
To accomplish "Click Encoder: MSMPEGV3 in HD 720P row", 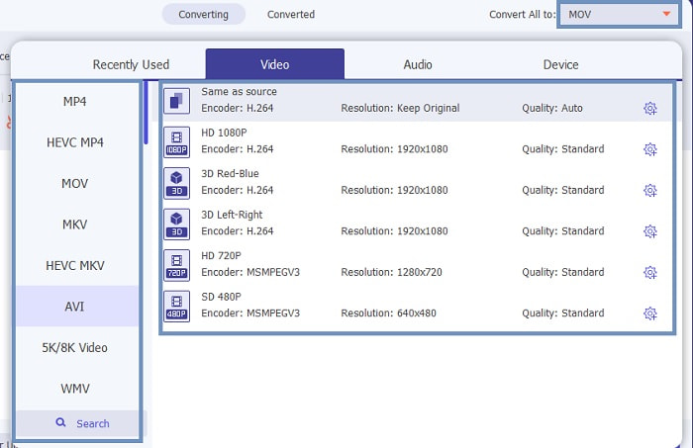I will pos(250,272).
